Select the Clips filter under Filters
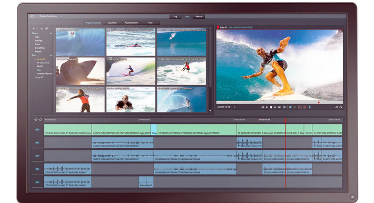Screen dimensions: 374x203 (x=37, y=37)
